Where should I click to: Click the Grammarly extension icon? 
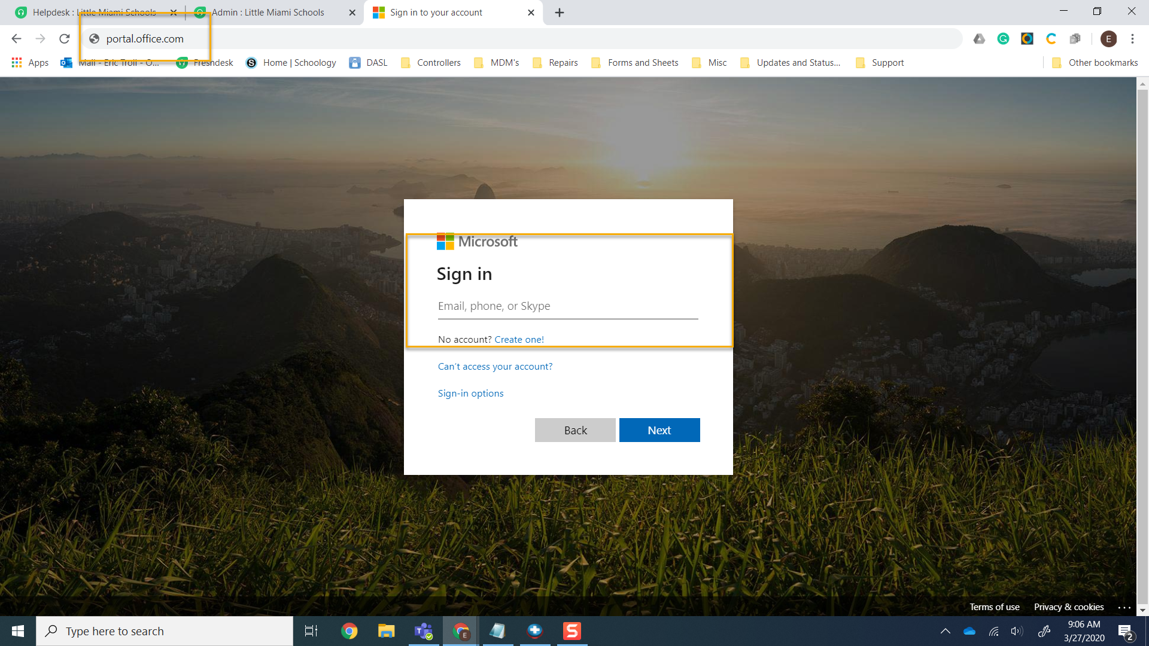point(1003,39)
